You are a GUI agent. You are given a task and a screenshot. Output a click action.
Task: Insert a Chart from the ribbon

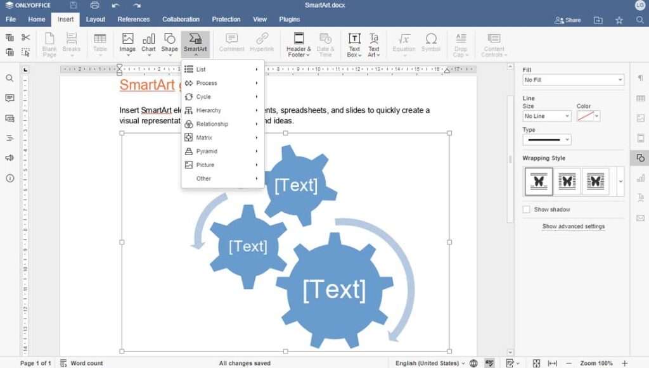click(x=148, y=44)
